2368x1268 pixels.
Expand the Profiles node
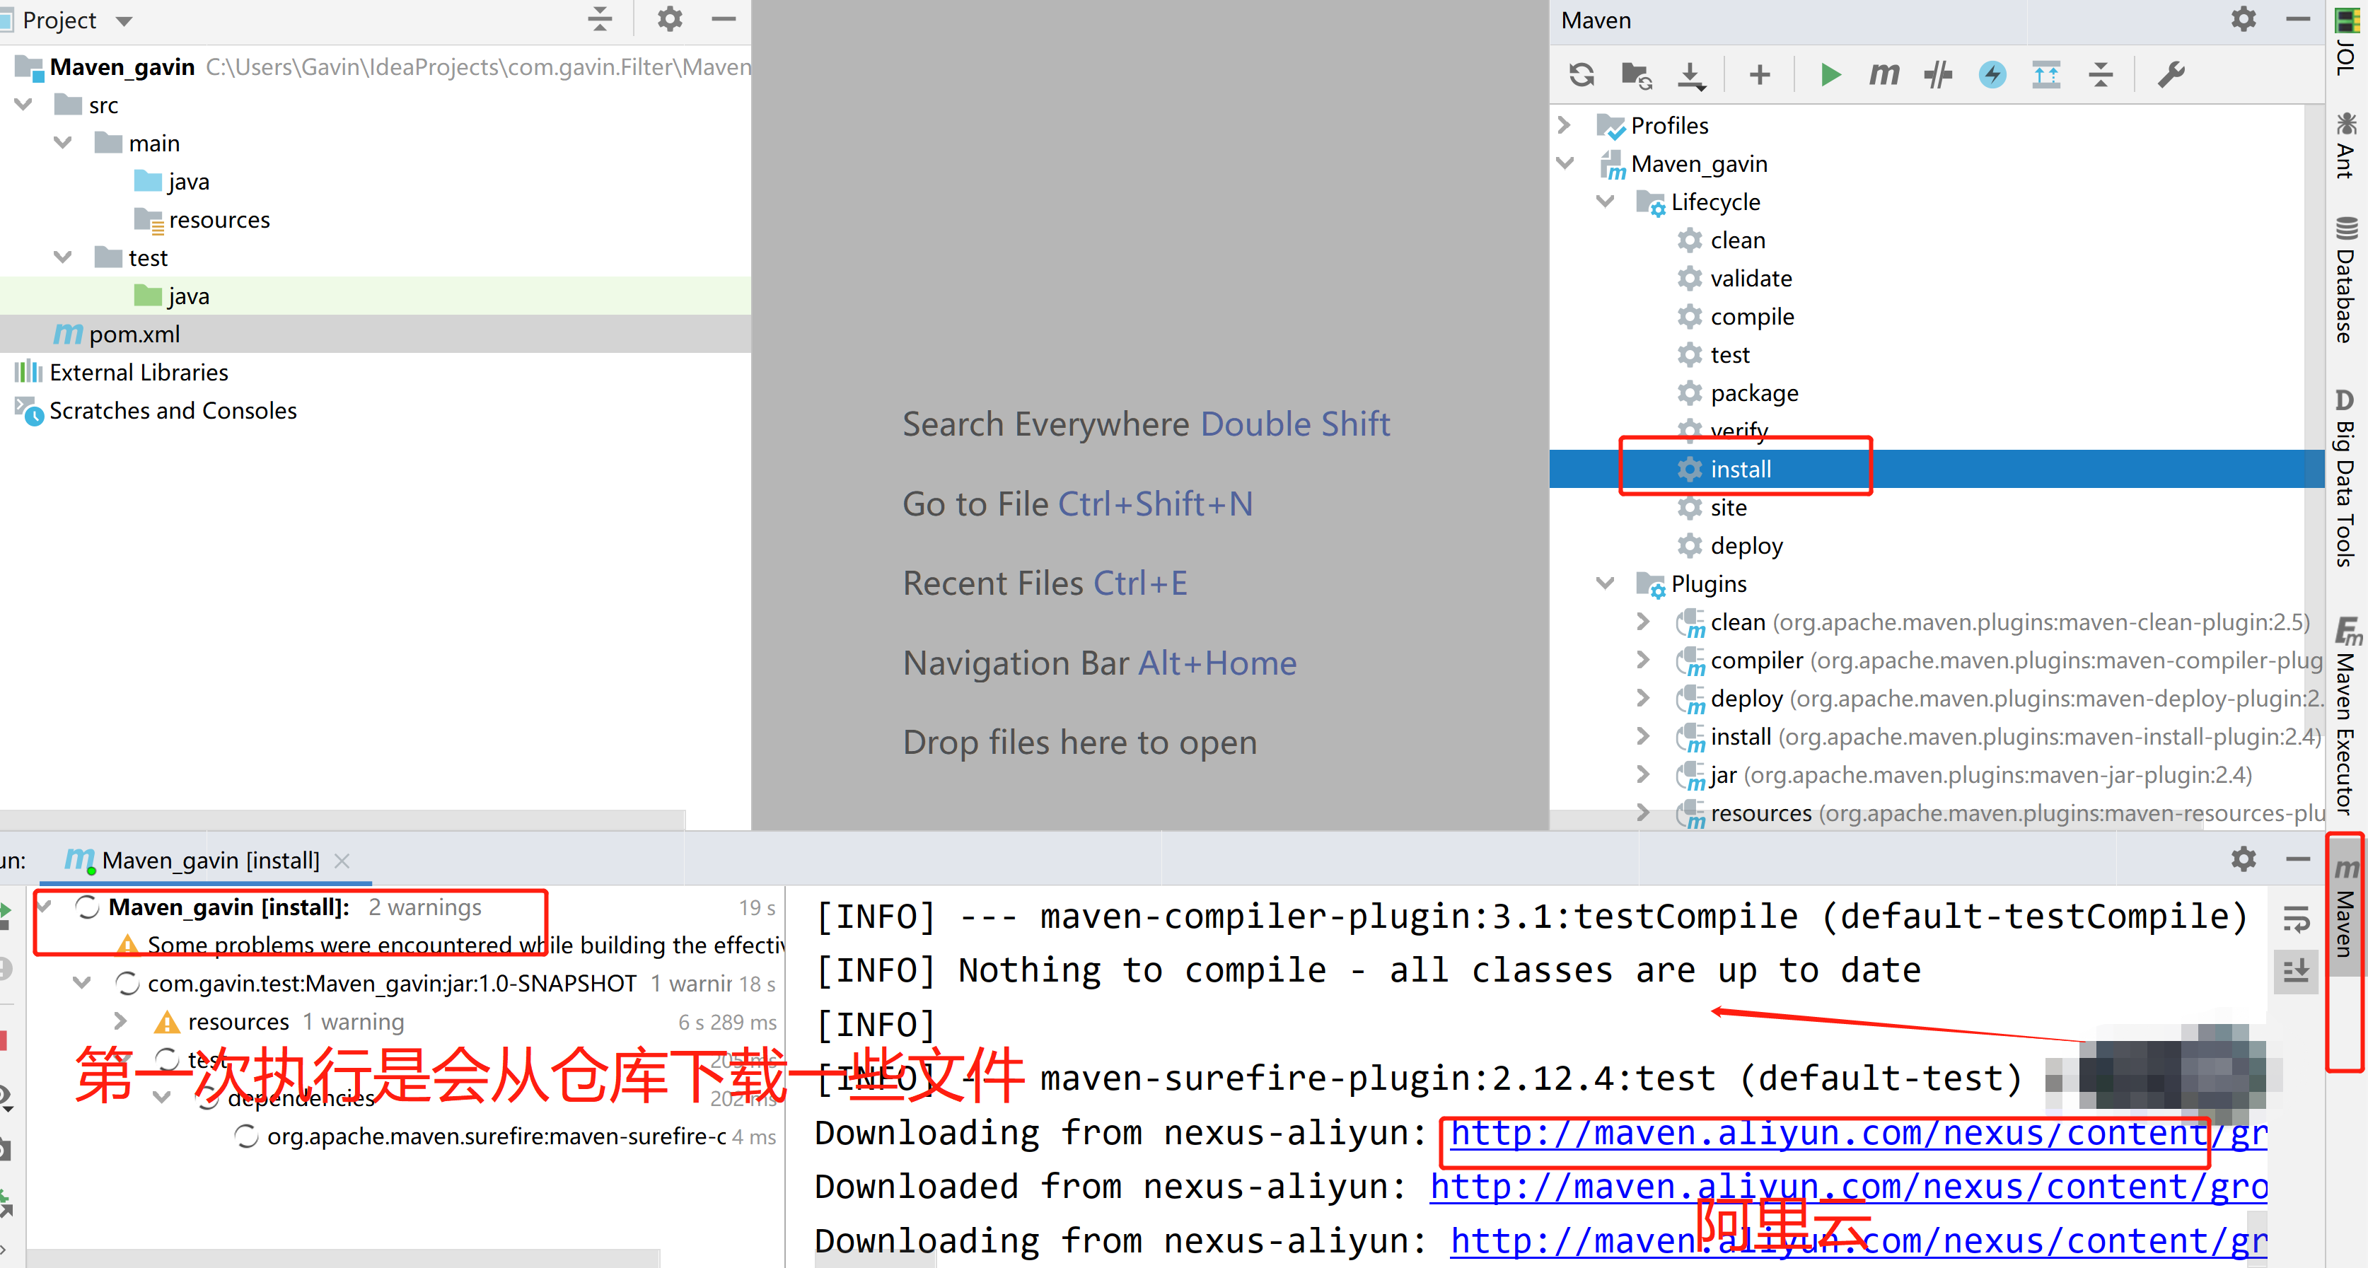1565,125
